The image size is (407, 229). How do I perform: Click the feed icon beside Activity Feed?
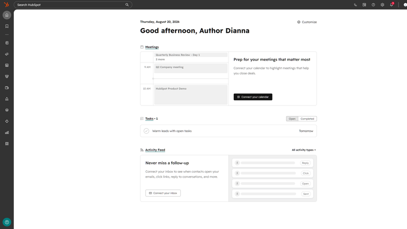click(141, 150)
